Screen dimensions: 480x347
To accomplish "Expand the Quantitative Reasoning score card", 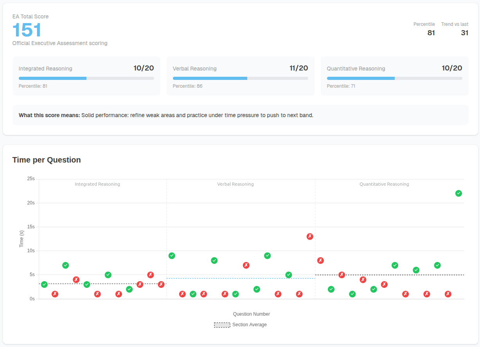I will (x=395, y=76).
